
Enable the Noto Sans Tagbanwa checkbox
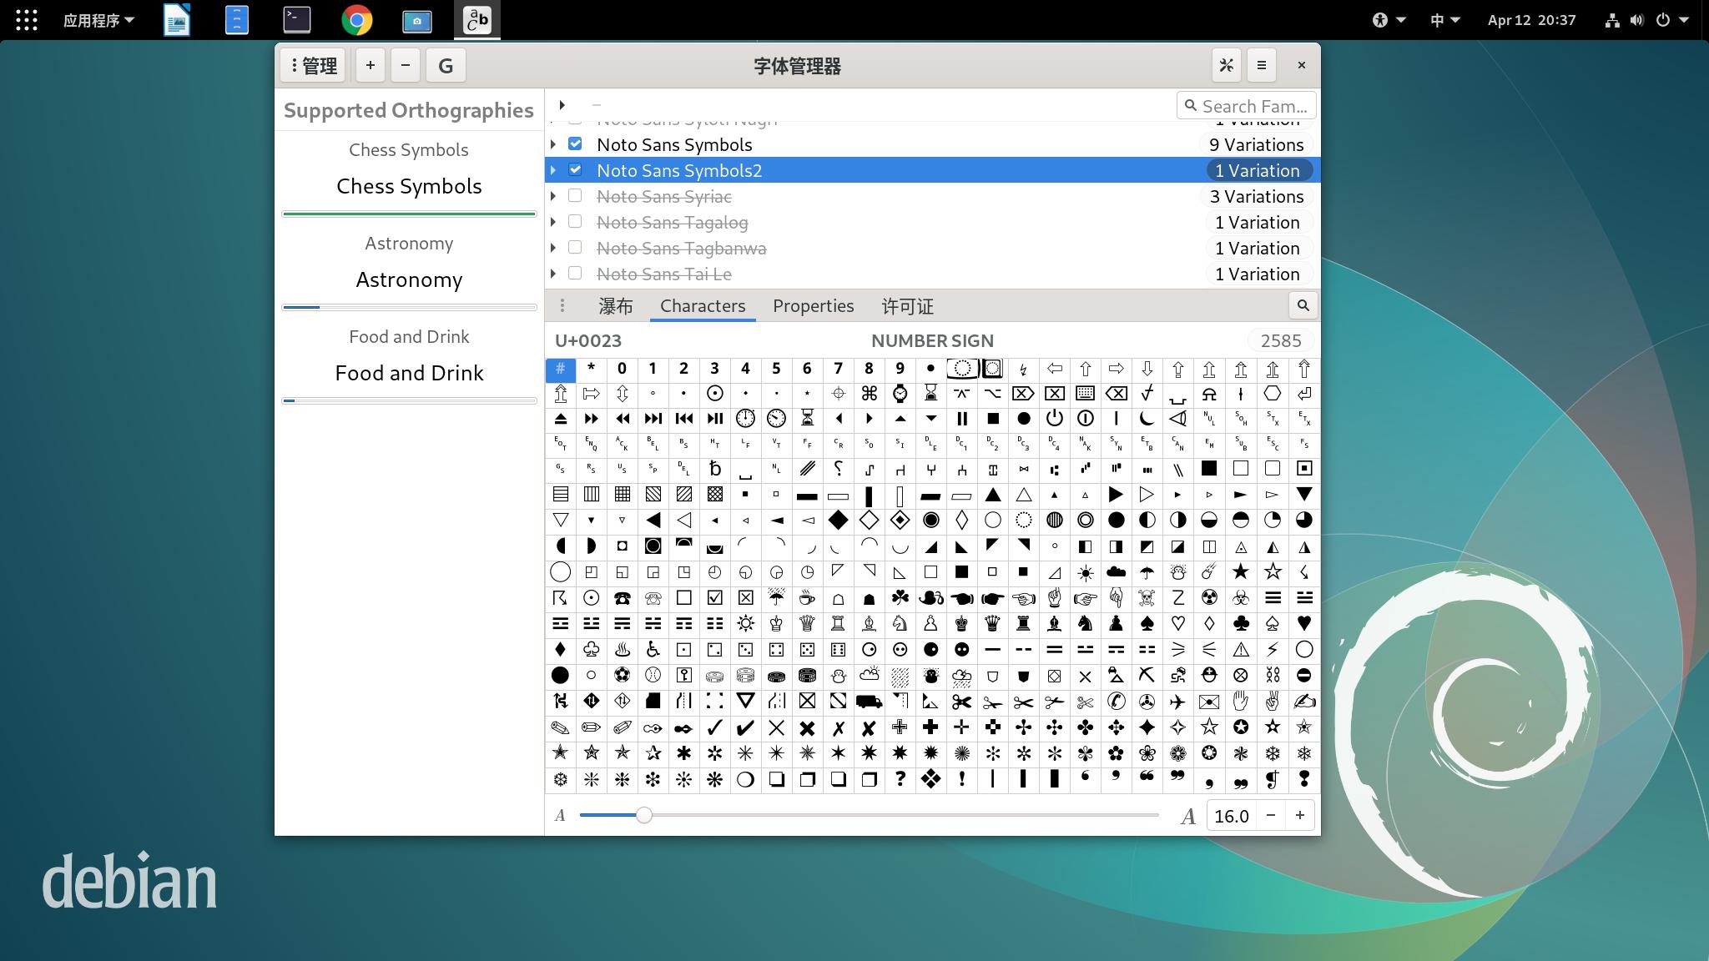tap(575, 248)
